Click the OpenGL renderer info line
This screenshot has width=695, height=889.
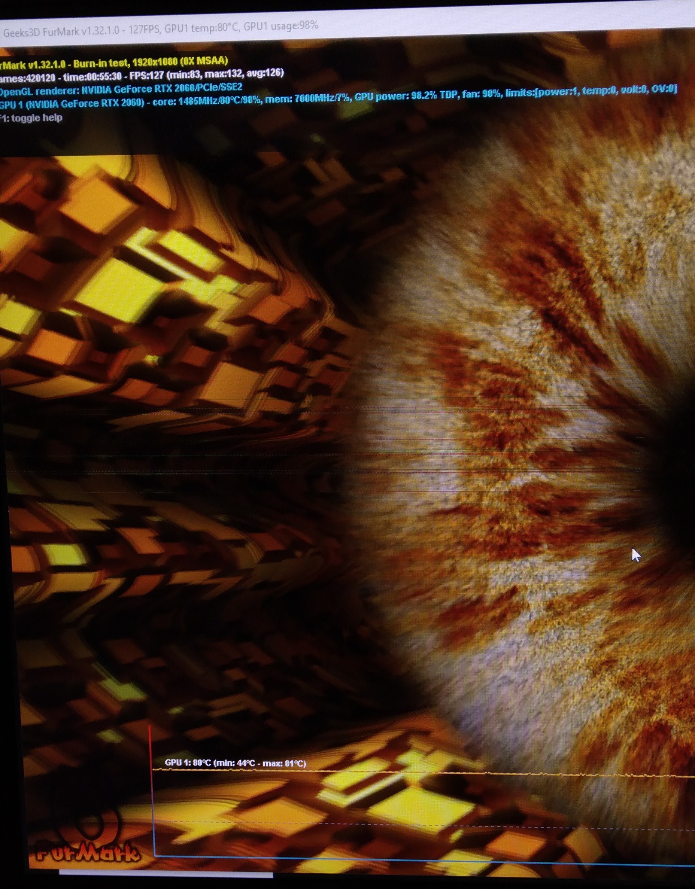coord(121,88)
